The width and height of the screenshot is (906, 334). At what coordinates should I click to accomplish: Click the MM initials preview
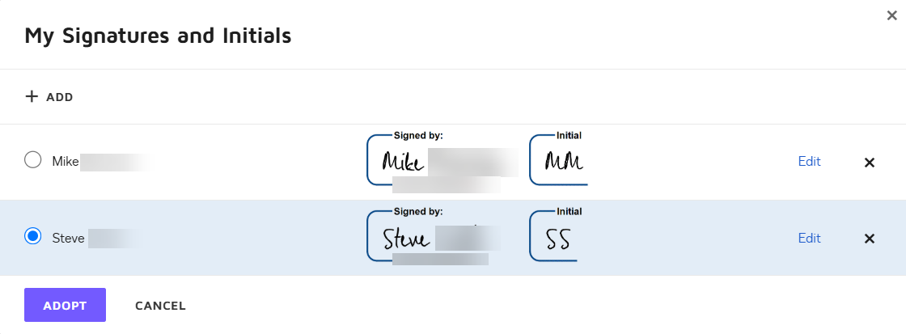tap(563, 160)
